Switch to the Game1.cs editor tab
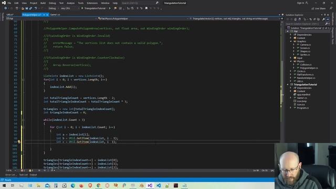 point(55,15)
